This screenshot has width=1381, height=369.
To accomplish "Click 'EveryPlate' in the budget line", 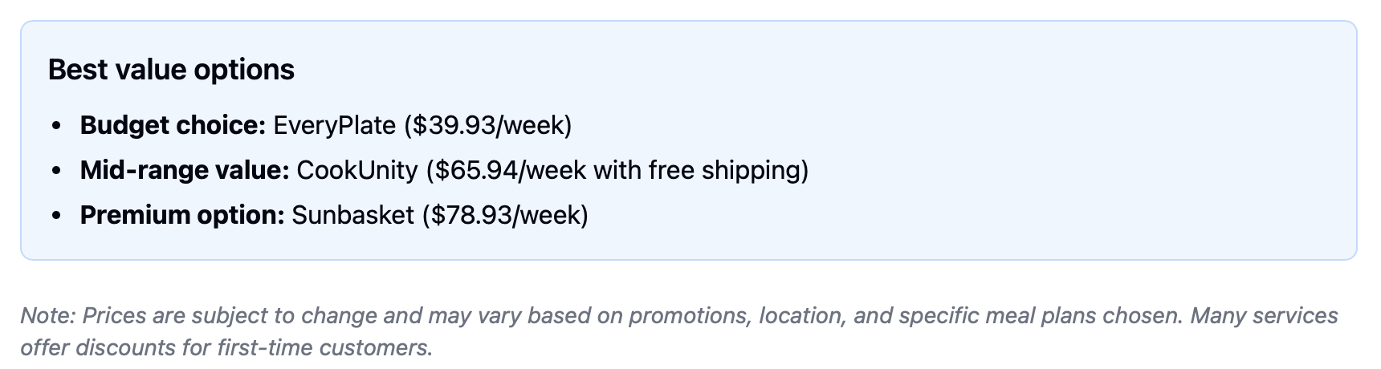I will click(335, 125).
